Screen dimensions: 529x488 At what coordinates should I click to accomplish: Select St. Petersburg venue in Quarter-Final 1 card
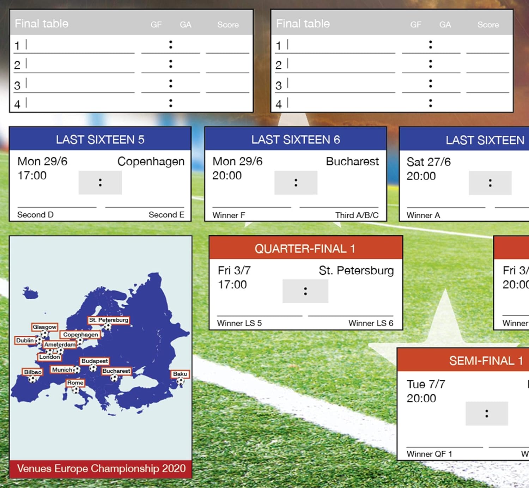[x=356, y=270]
